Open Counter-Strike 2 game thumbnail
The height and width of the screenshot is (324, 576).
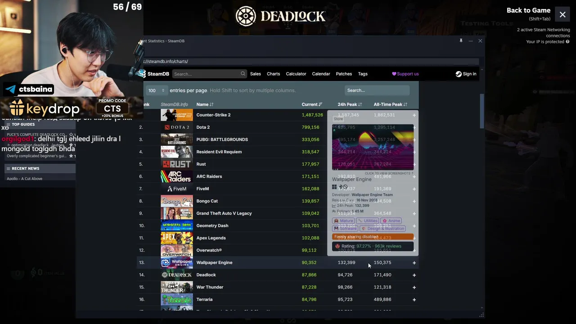(x=177, y=115)
